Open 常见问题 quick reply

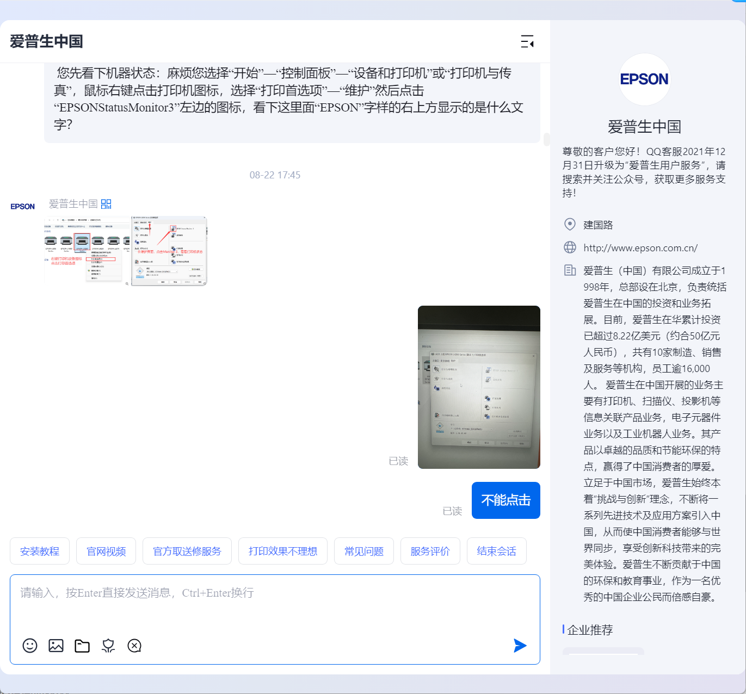[364, 551]
